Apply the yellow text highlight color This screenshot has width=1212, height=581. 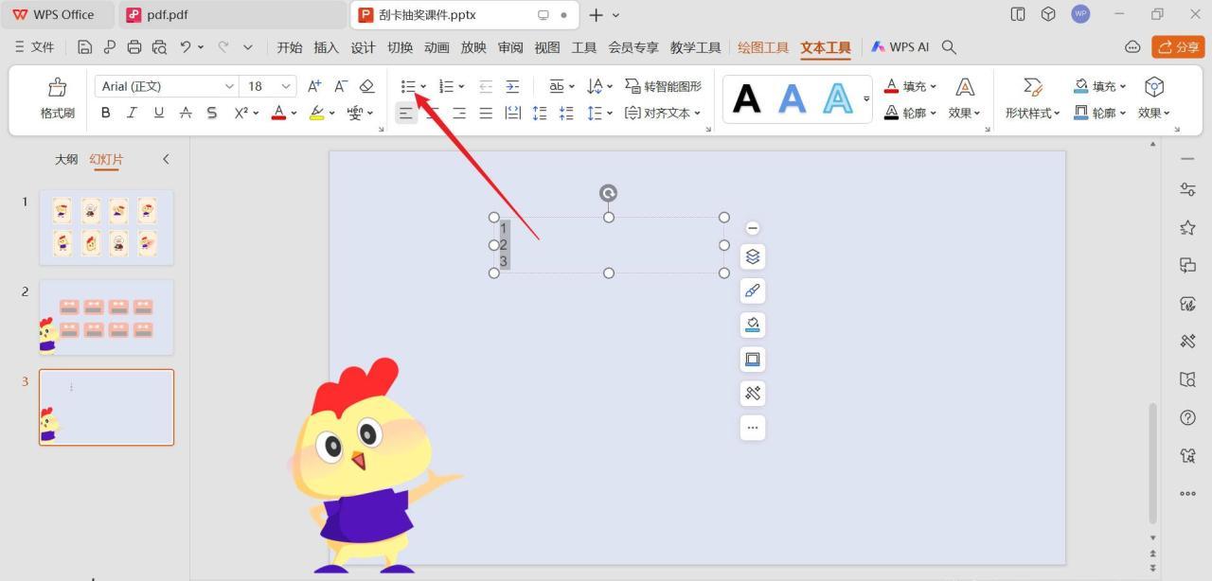pyautogui.click(x=316, y=113)
